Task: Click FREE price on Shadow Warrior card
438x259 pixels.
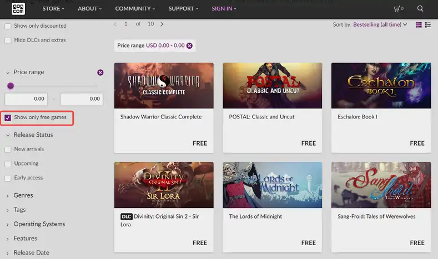Action: point(200,143)
